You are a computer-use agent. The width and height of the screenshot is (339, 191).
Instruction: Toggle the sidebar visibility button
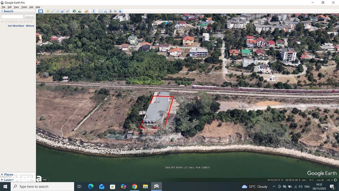[40, 11]
